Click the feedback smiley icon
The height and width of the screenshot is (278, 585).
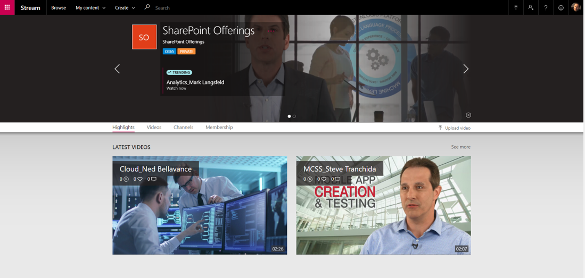pyautogui.click(x=561, y=7)
